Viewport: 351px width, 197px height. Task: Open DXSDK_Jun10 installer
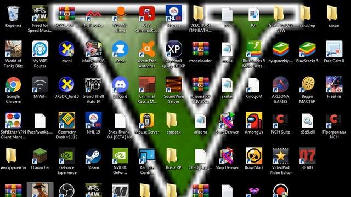tap(67, 85)
